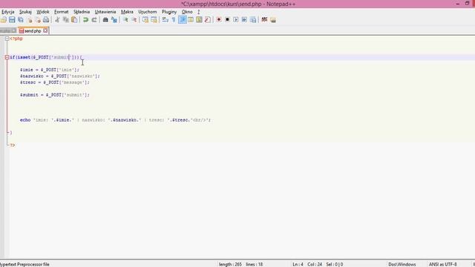
Task: Open the user-defined language icon
Action: 191,20
